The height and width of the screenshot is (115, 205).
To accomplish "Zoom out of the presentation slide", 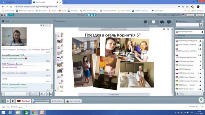I will tap(168, 29).
